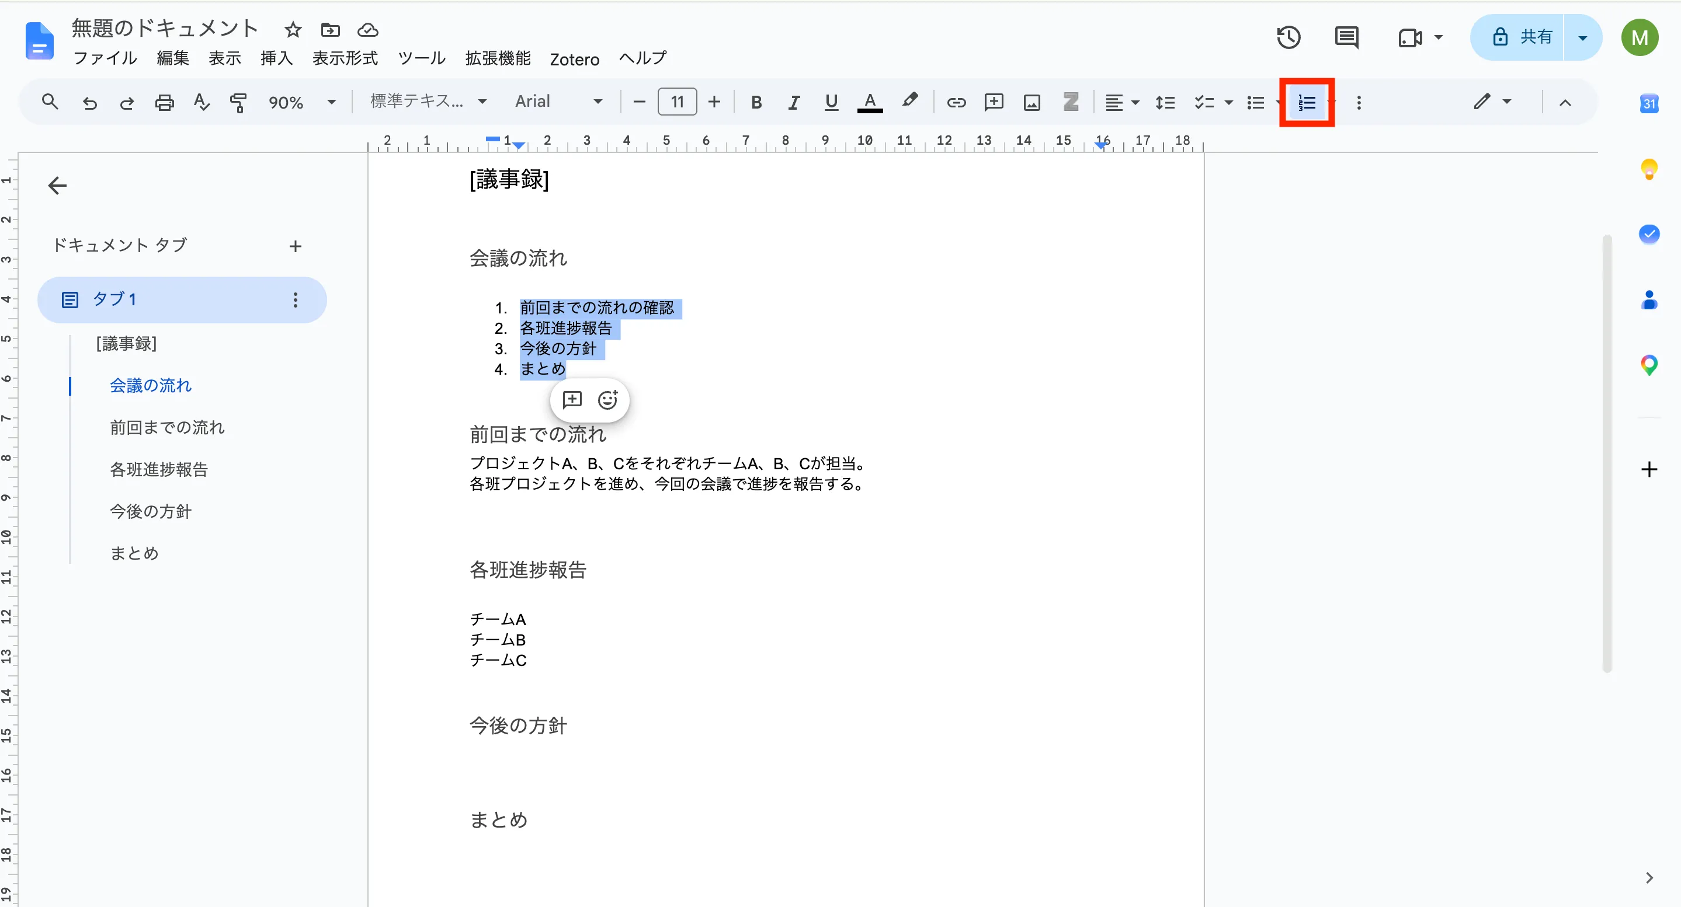Activate the paint format tool

click(238, 102)
